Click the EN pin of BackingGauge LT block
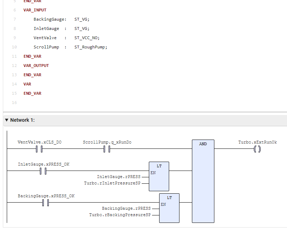 163,204
